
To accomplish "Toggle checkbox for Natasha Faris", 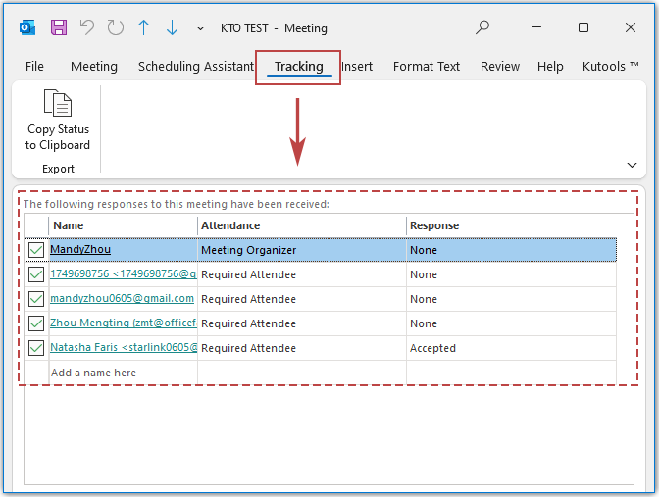I will [x=36, y=348].
